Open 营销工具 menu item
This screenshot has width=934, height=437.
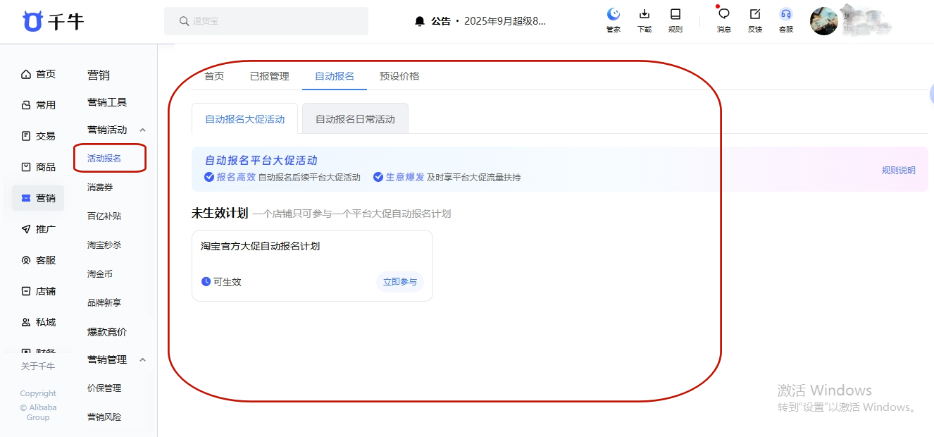tap(107, 102)
